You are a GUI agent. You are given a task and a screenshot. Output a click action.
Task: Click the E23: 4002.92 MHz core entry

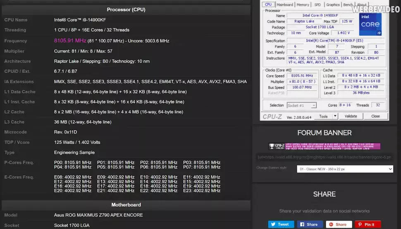tap(202, 191)
